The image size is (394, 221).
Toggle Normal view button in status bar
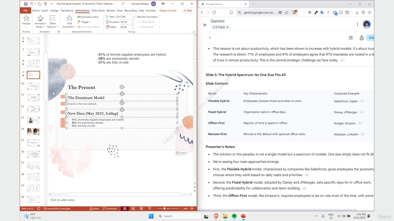[125, 209]
